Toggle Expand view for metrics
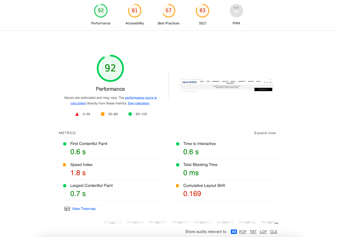 coord(265,133)
